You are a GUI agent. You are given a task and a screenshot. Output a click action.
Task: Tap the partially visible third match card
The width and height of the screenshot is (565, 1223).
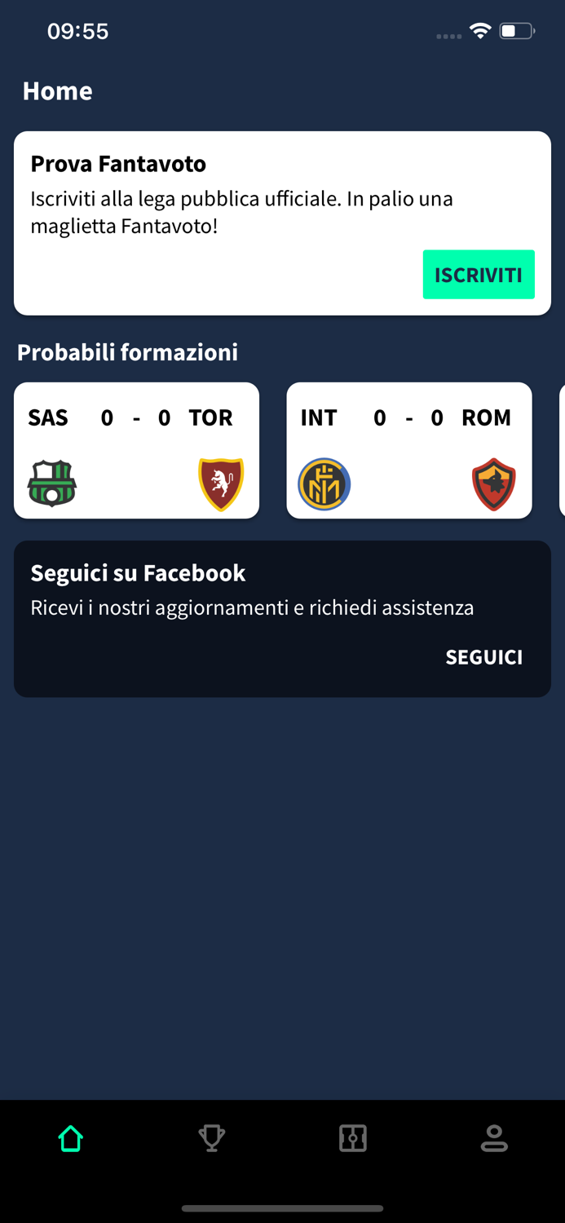pyautogui.click(x=562, y=450)
